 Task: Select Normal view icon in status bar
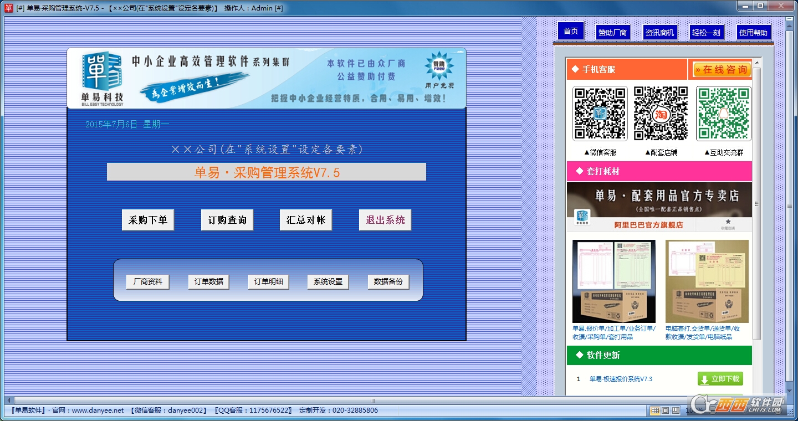tap(655, 410)
